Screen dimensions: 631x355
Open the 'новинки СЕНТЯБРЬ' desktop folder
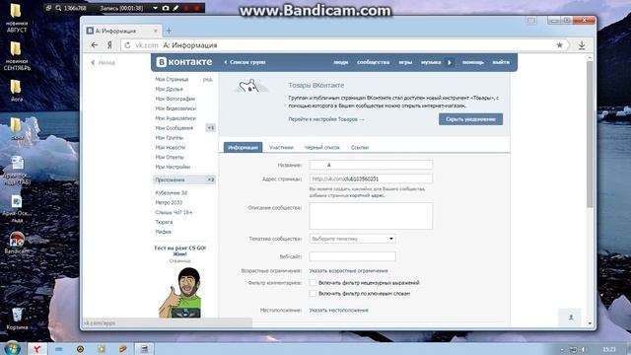(16, 56)
